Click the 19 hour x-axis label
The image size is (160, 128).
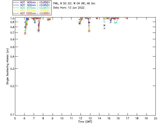point(146,118)
